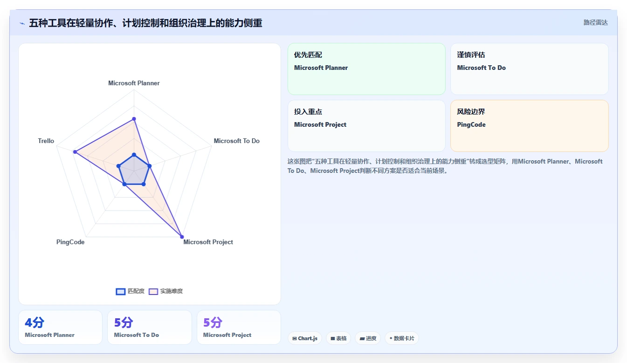Open the 优先匹配 Microsoft Planner card
This screenshot has height=363, width=627.
366,69
